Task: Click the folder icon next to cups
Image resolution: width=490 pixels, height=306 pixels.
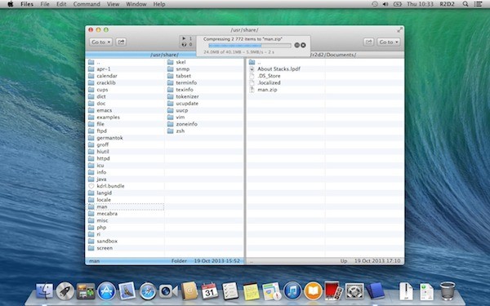Action: (x=91, y=90)
